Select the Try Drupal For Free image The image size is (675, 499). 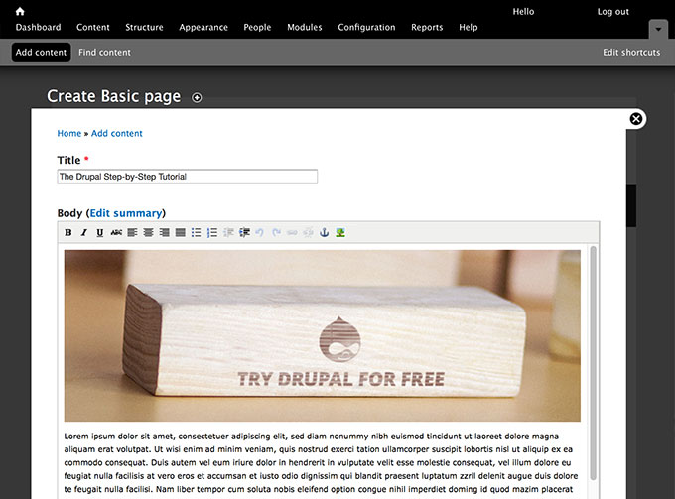pos(323,335)
